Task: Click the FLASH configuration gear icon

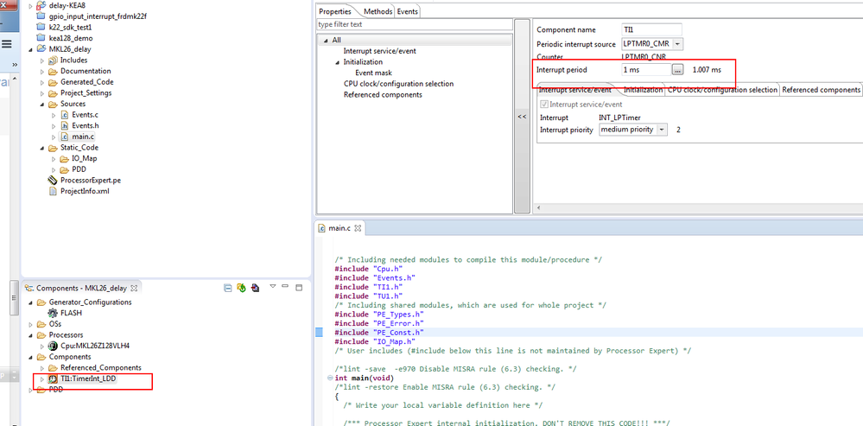Action: pyautogui.click(x=53, y=313)
